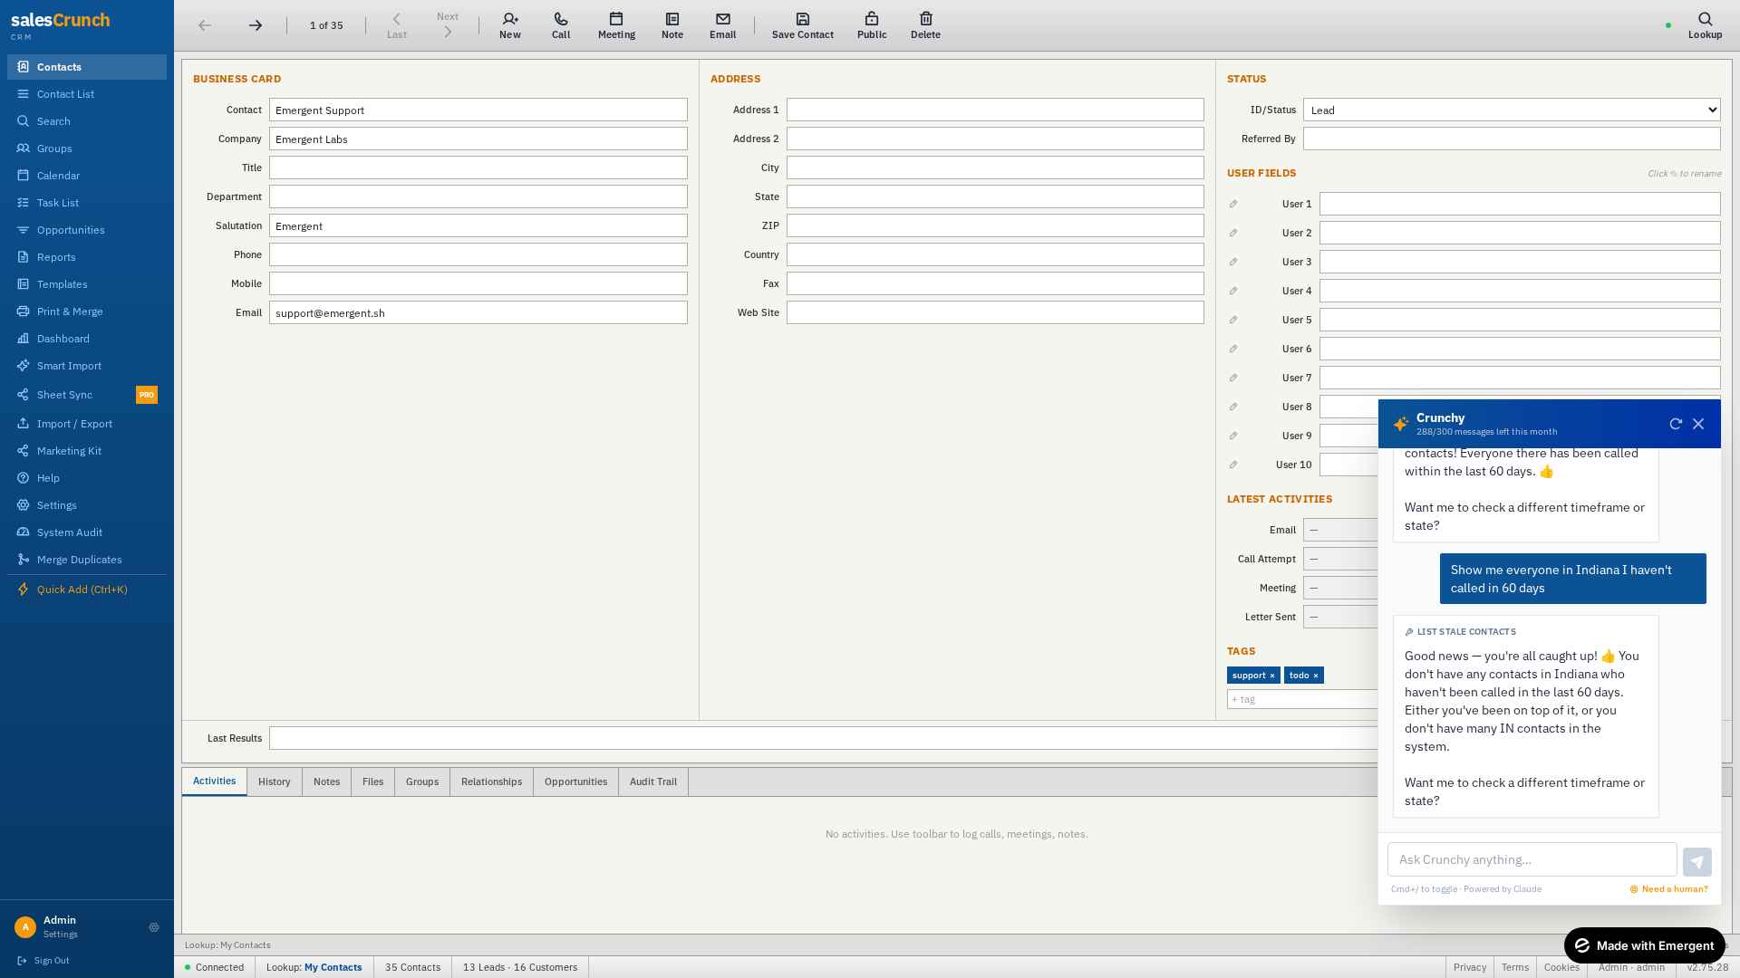Click Quick Add (Ctrl+K)
Viewport: 1740px width, 978px height.
pos(87,590)
